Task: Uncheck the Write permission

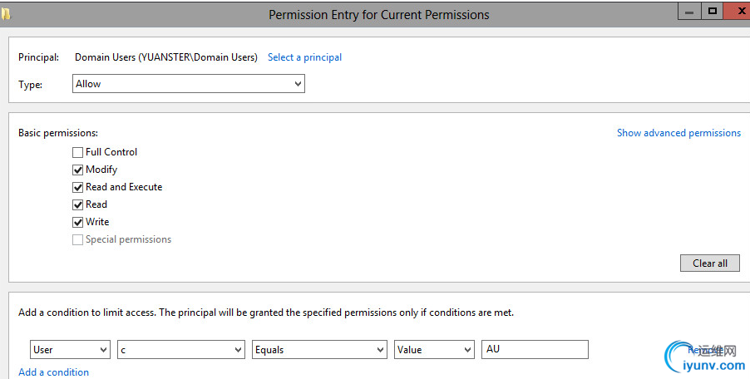Action: pyautogui.click(x=77, y=222)
